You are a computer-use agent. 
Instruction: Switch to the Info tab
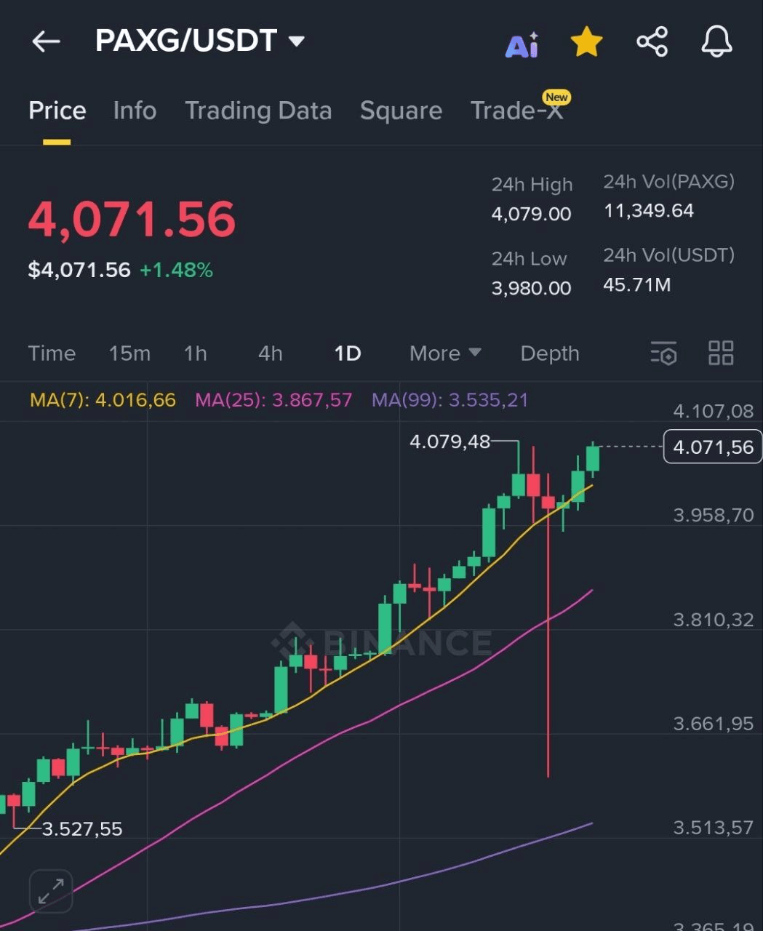click(135, 111)
